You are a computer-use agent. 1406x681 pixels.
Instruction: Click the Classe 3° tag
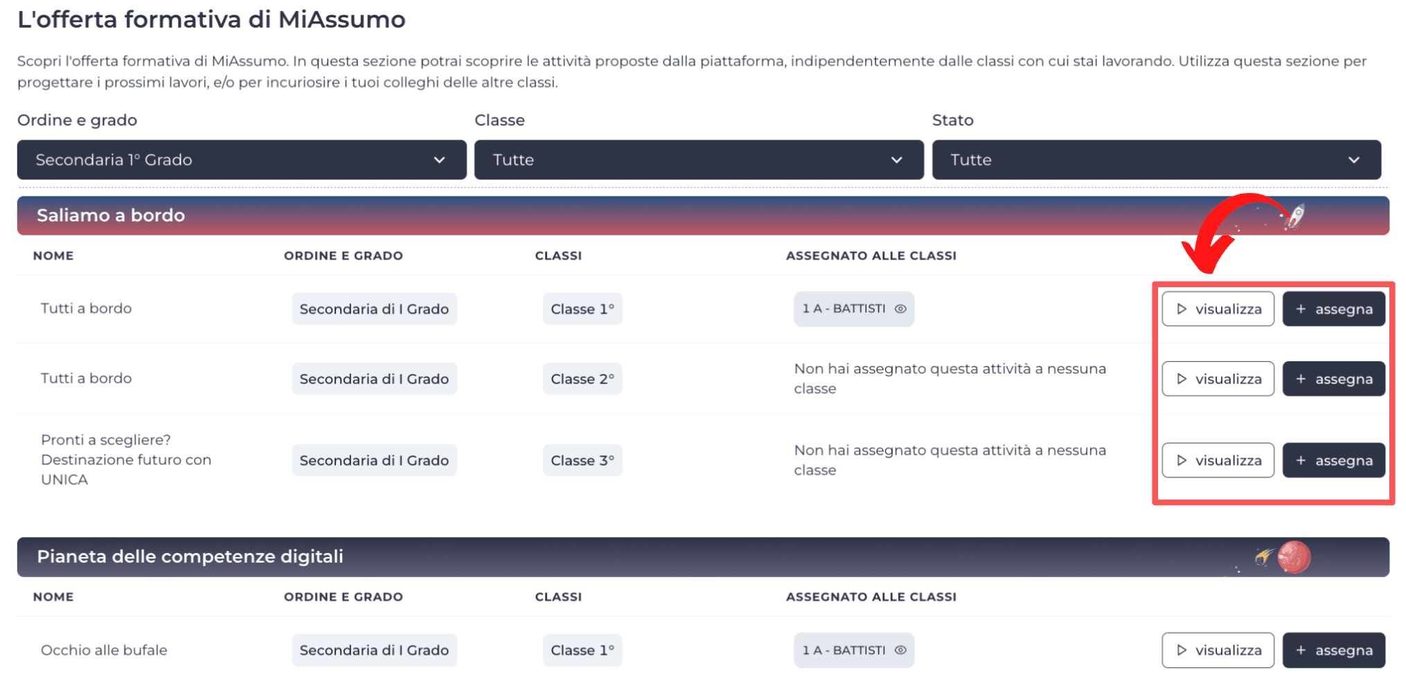click(x=582, y=460)
